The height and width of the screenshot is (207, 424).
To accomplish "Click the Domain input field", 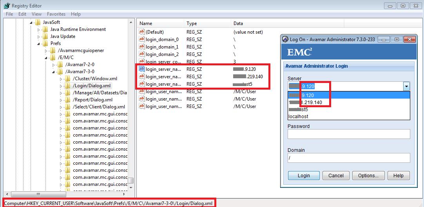I will pyautogui.click(x=349, y=158).
